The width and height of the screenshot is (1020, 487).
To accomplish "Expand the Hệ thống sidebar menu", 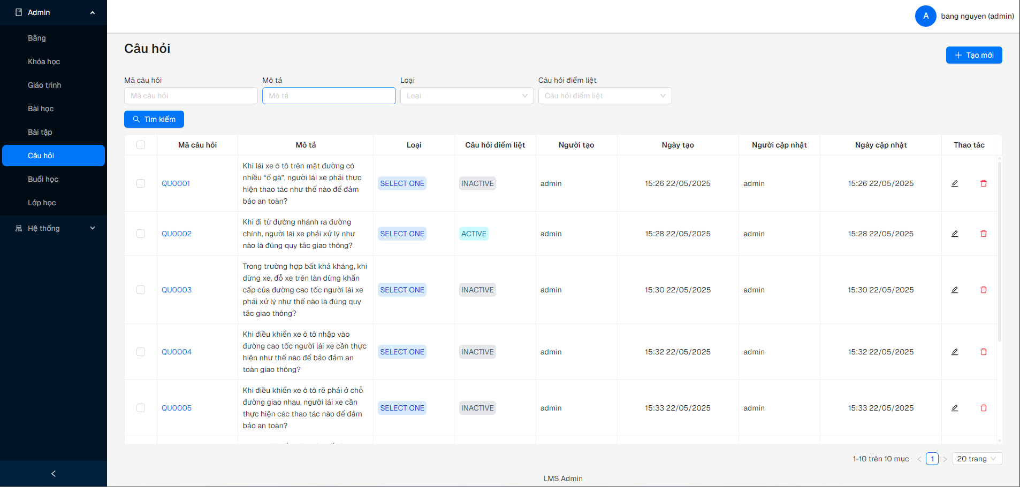I will [54, 228].
